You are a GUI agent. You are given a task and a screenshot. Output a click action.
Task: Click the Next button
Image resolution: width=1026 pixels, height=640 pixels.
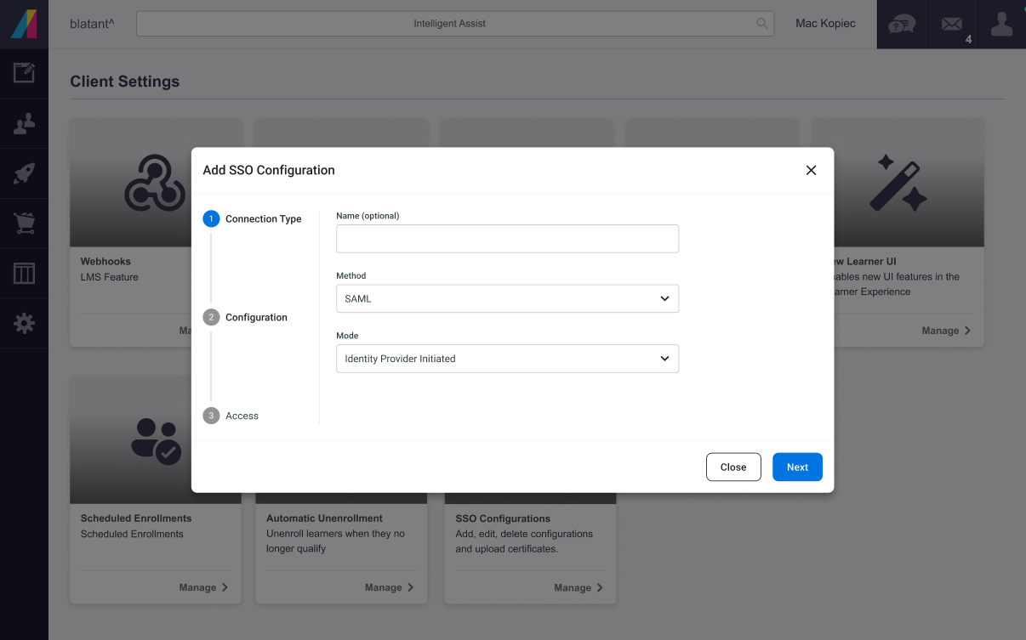coord(797,467)
